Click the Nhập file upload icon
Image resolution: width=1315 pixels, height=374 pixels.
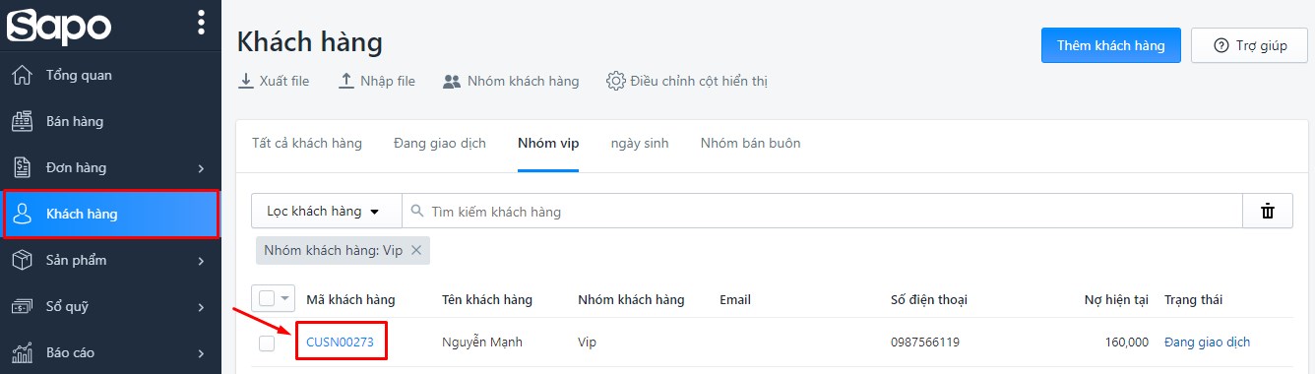(346, 81)
